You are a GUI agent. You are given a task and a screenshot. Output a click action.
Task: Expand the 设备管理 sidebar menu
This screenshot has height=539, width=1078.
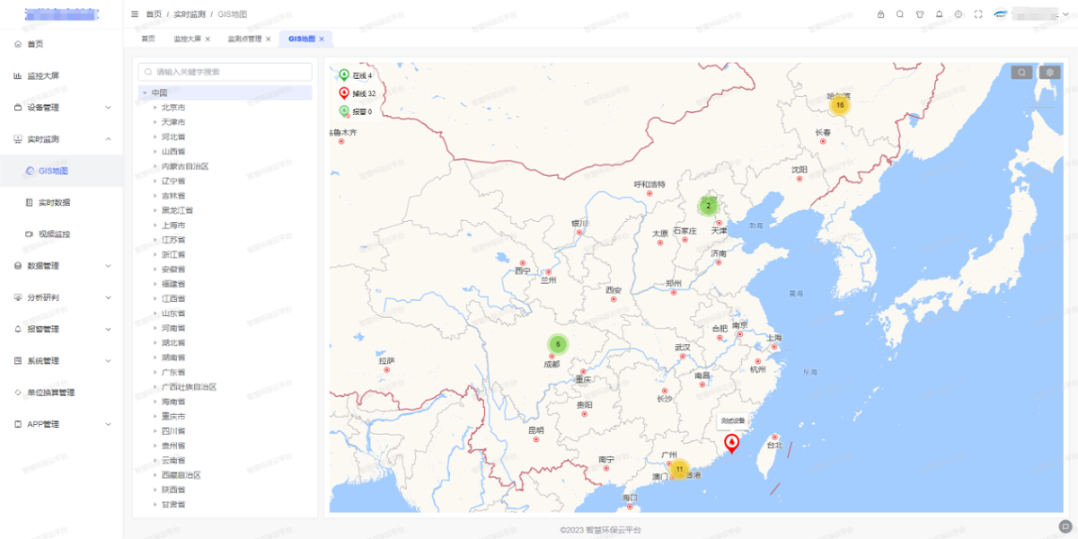click(x=61, y=108)
